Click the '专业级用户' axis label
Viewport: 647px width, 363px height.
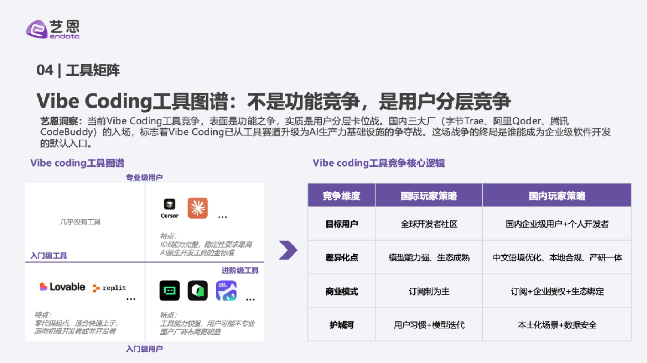click(x=144, y=177)
